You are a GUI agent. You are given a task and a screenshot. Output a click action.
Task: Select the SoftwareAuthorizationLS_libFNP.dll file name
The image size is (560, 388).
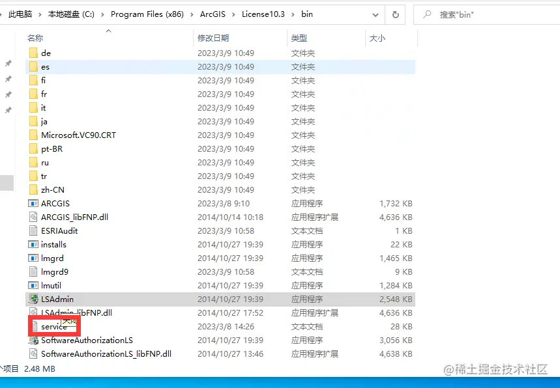106,353
